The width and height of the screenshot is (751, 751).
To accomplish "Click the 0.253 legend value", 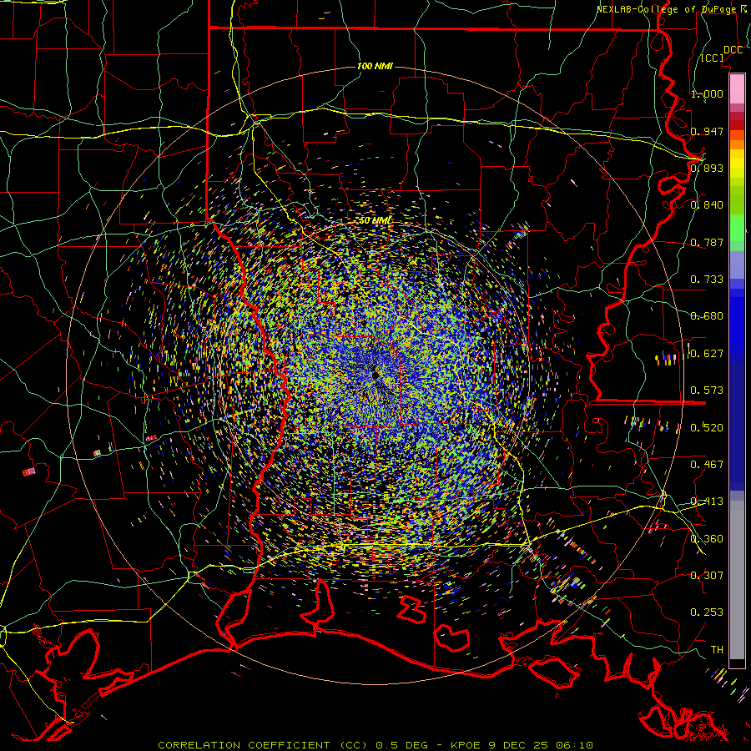I will point(707,612).
